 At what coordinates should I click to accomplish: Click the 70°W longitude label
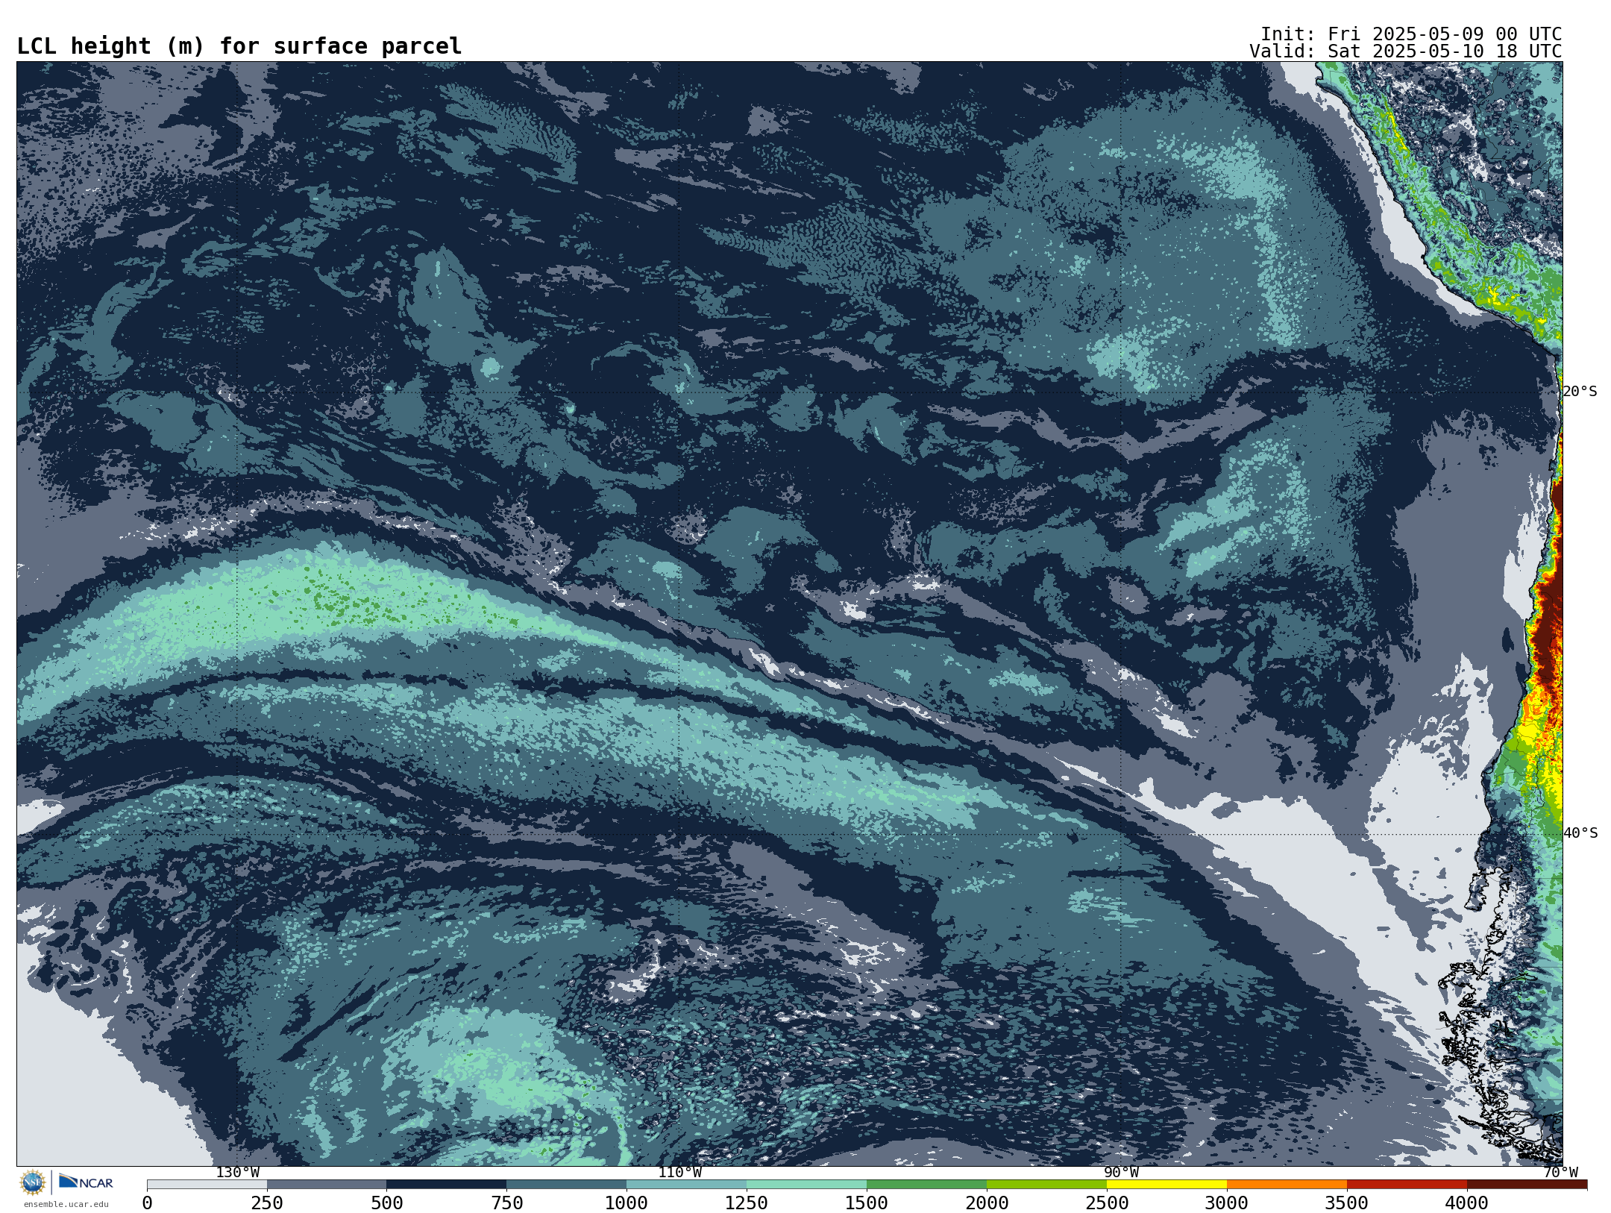[1560, 1173]
